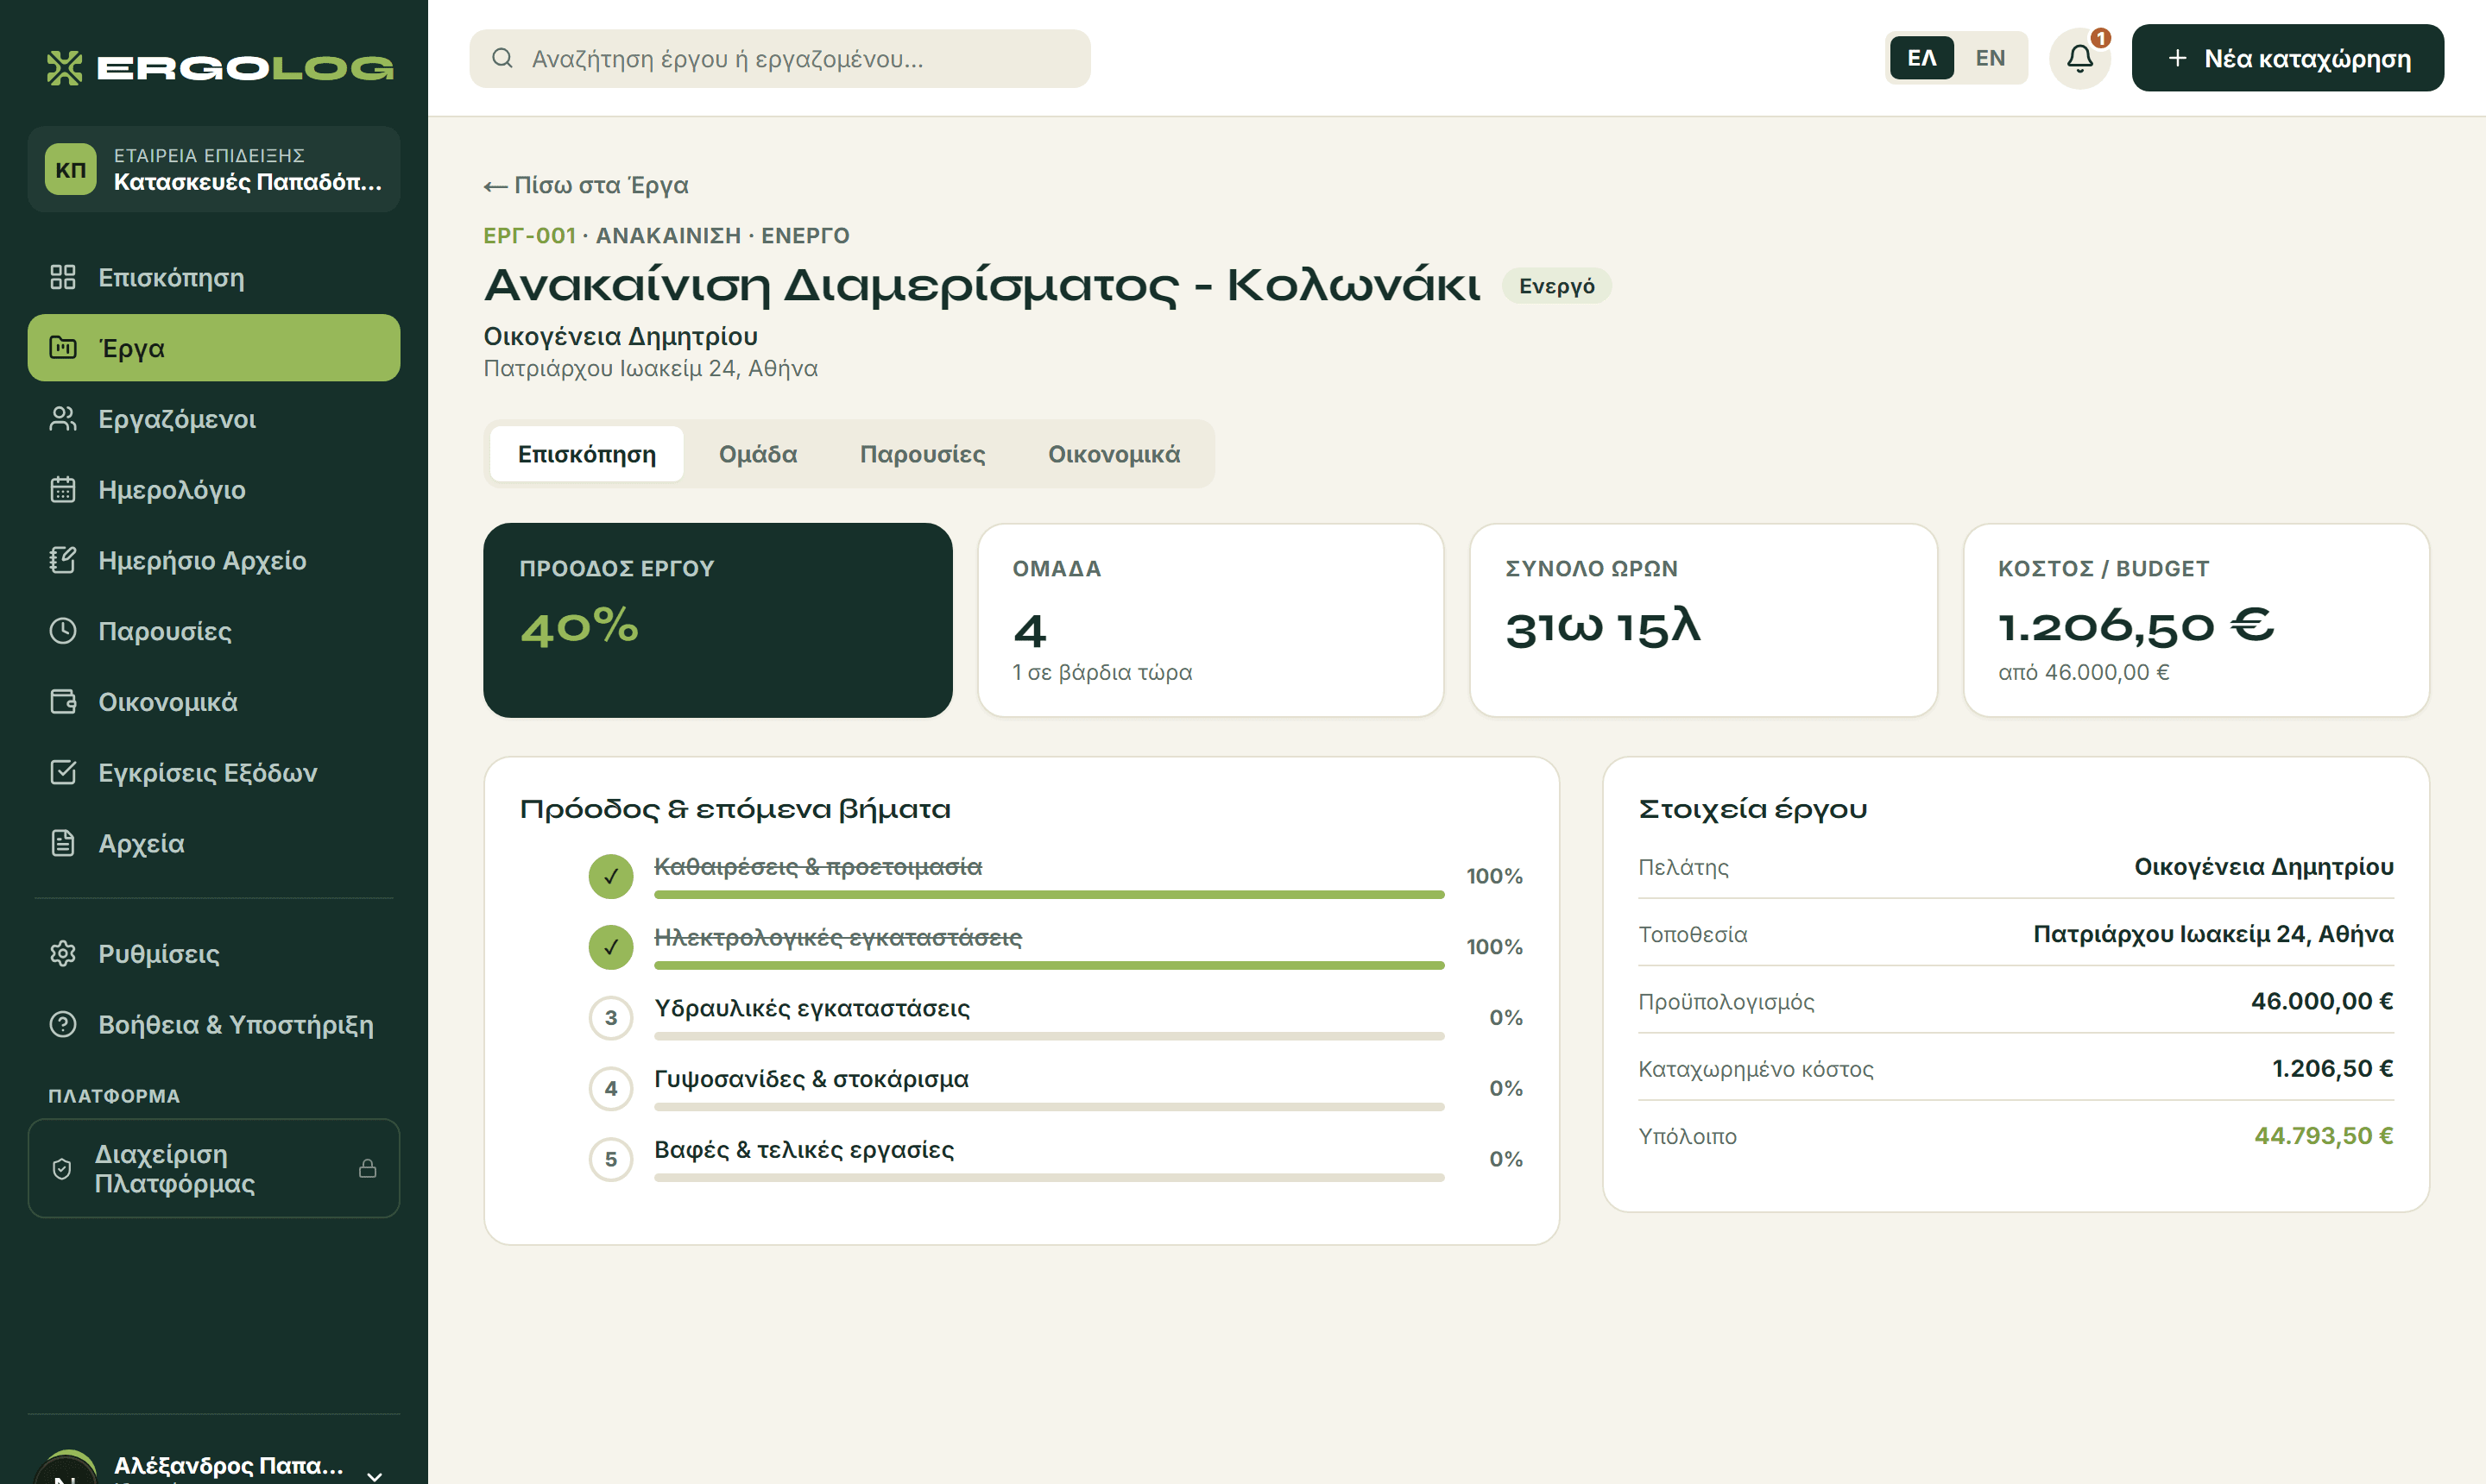The image size is (2486, 1484).
Task: Go back via Πίσω στα Έργα link
Action: [x=586, y=185]
